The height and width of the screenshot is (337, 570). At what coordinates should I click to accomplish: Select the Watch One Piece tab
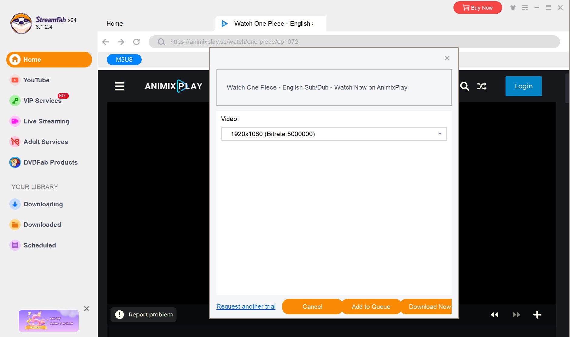click(270, 24)
